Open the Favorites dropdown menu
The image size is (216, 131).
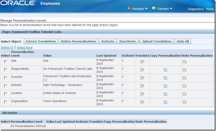pyautogui.click(x=164, y=9)
